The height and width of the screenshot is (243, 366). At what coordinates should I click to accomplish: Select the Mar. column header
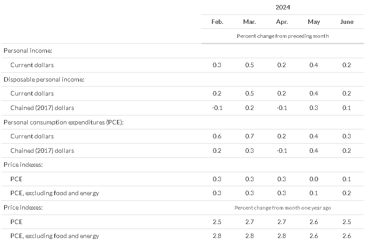tap(249, 22)
